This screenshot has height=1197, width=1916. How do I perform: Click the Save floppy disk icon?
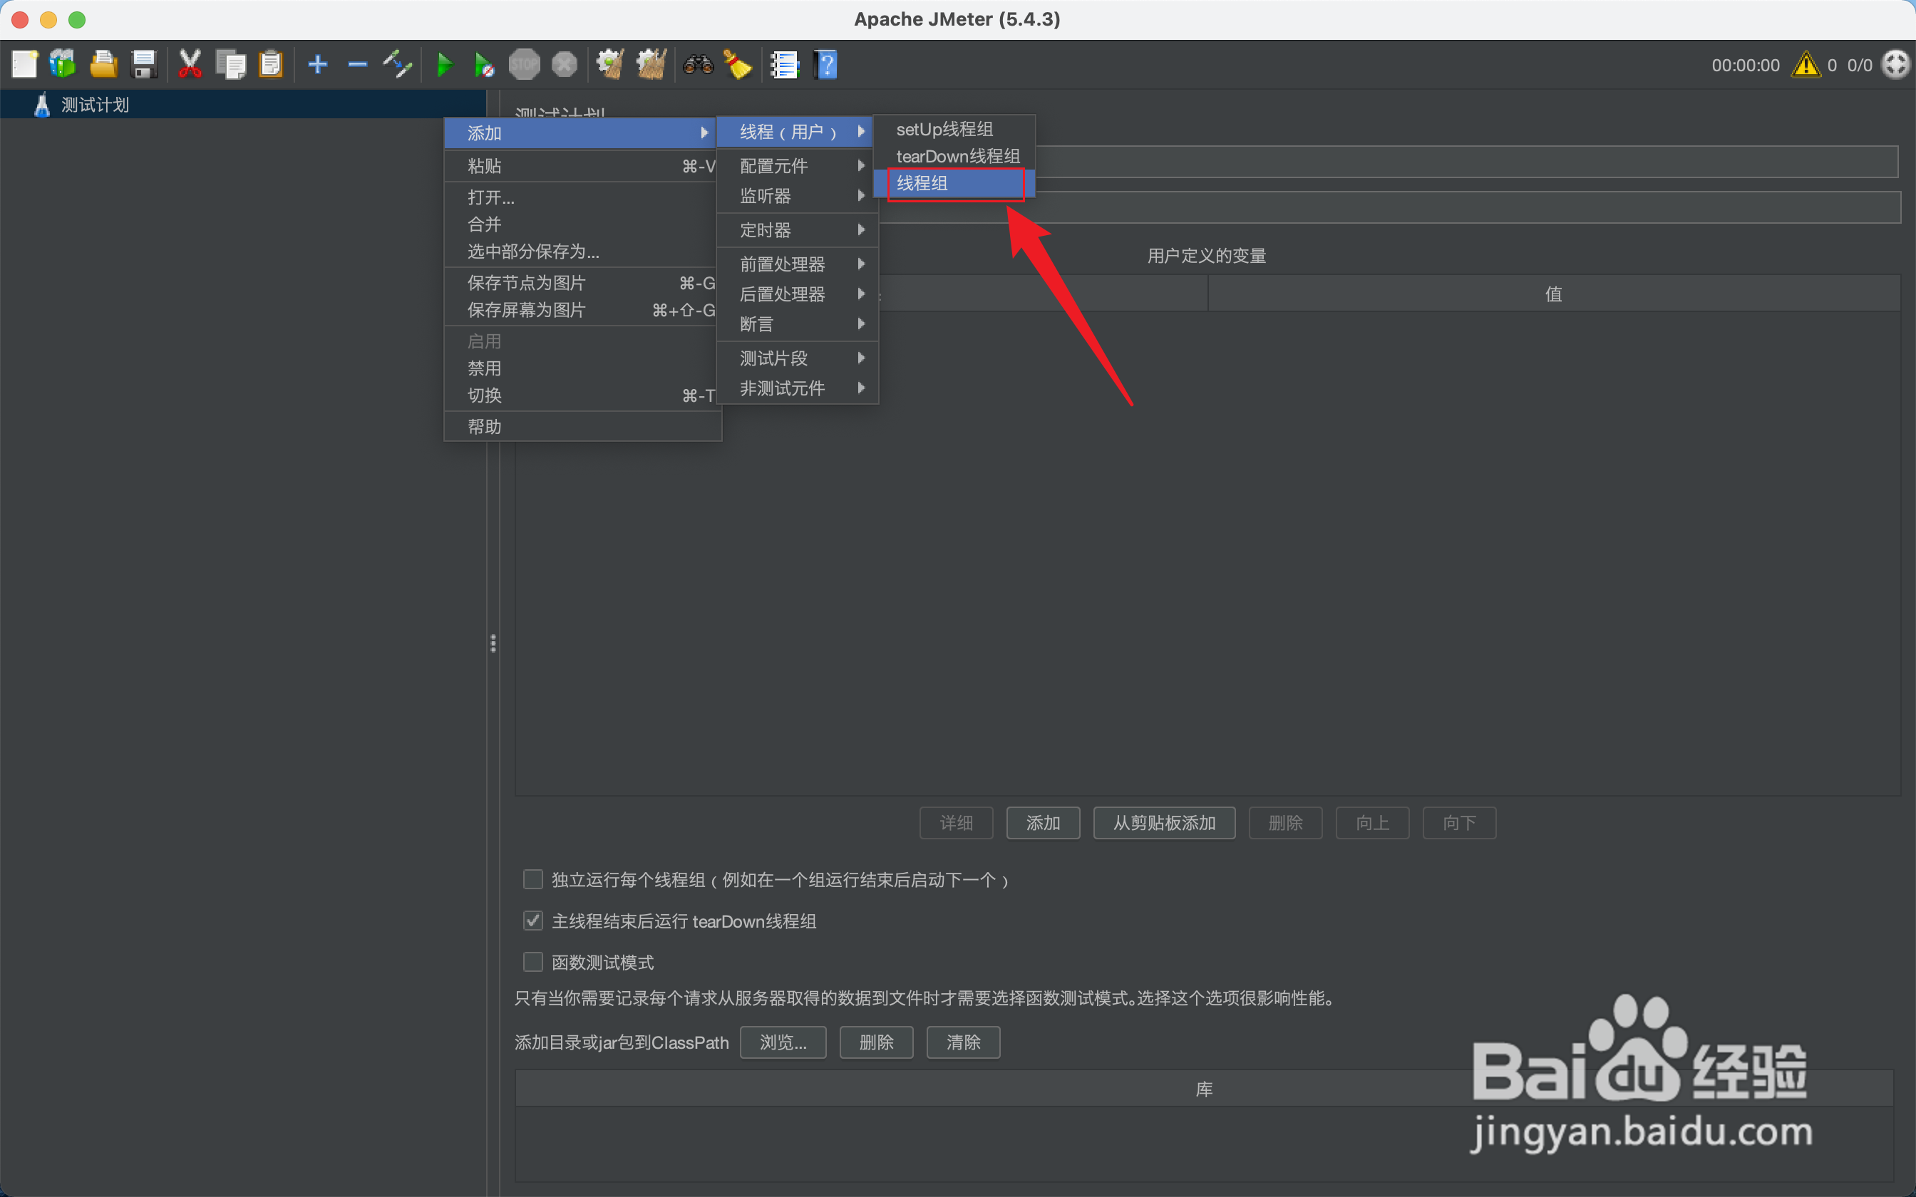144,64
